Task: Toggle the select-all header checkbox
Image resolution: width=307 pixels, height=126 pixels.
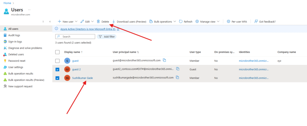Action: pos(58,52)
